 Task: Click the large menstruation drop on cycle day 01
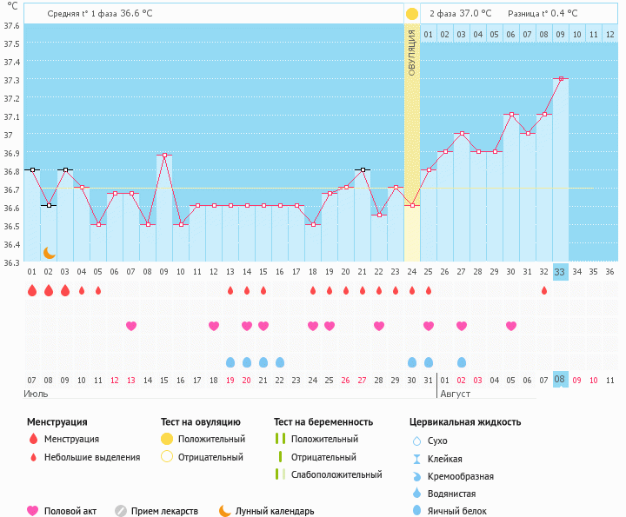[32, 290]
